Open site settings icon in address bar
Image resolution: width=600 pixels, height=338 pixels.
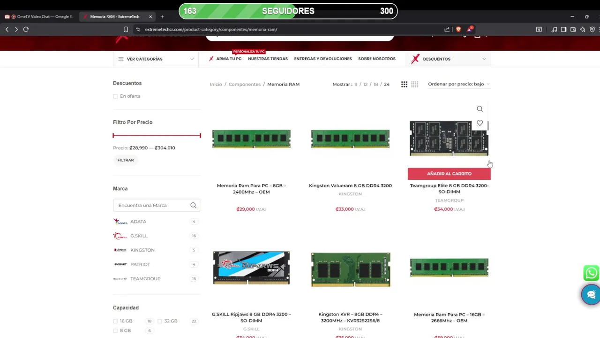click(x=138, y=29)
